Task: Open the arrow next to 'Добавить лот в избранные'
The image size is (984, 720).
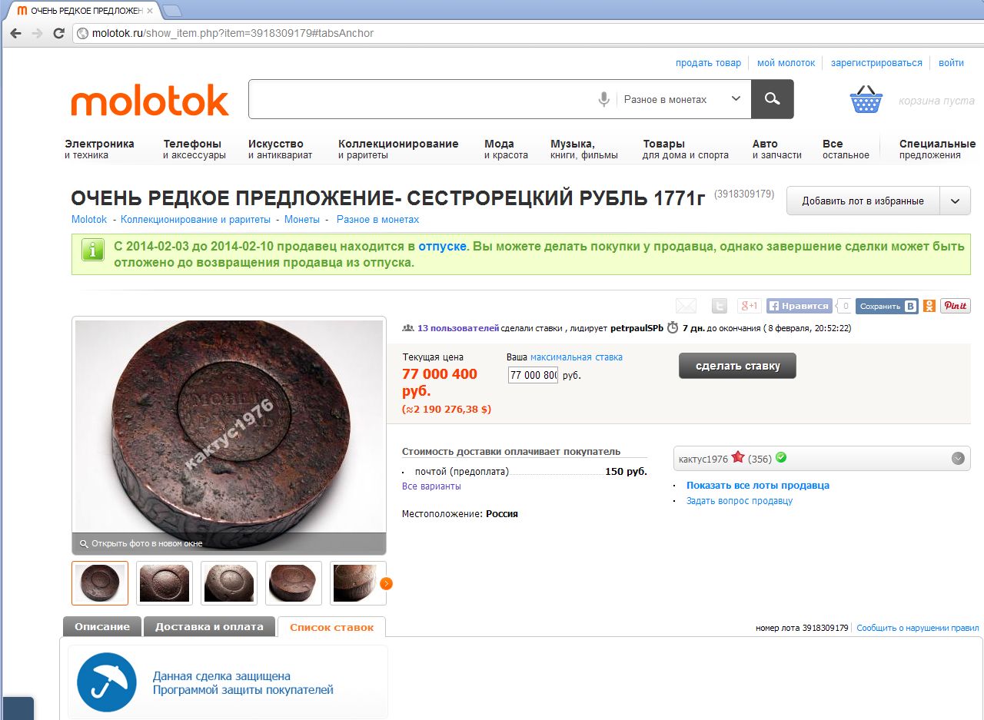Action: pos(956,201)
